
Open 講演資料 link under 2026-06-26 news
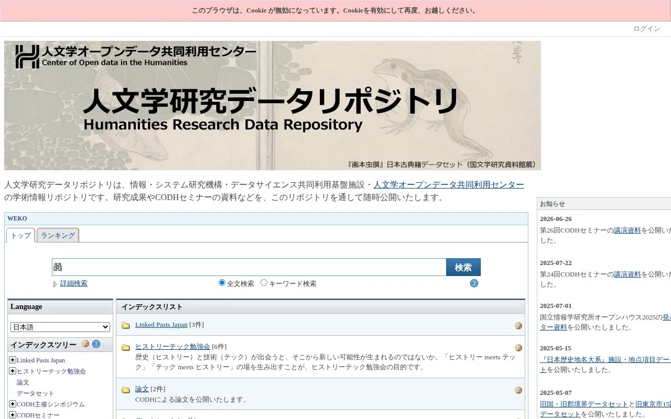(x=627, y=230)
